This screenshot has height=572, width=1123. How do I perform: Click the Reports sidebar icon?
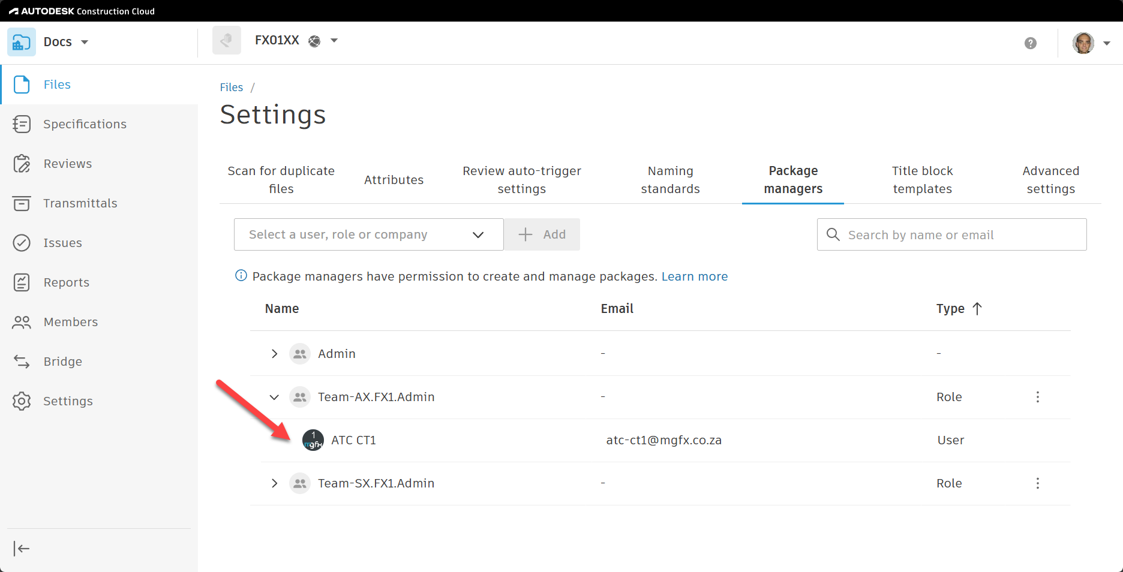click(22, 282)
